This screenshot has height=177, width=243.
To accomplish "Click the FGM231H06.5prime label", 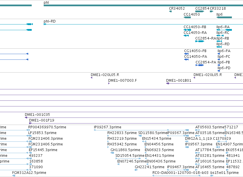I will click(46, 144).
